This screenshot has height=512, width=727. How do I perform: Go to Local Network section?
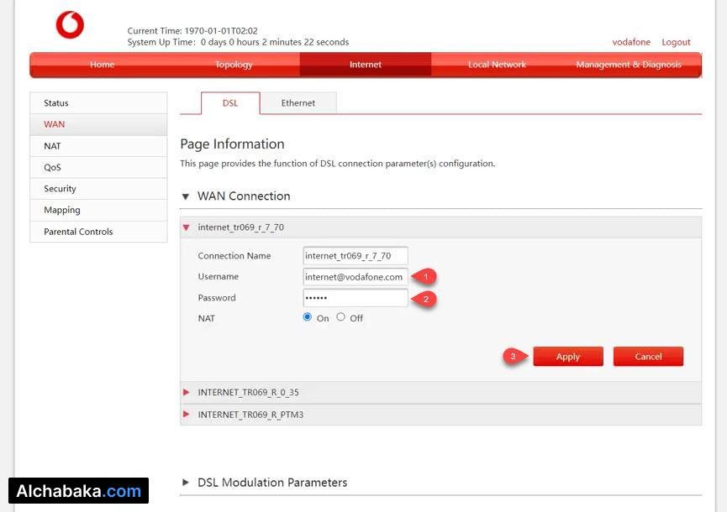coord(497,64)
